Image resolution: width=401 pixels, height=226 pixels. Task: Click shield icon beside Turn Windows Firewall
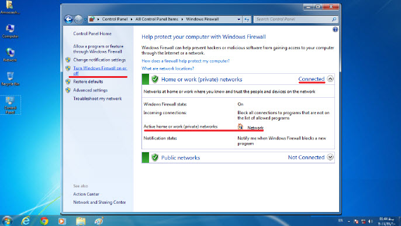(68, 68)
